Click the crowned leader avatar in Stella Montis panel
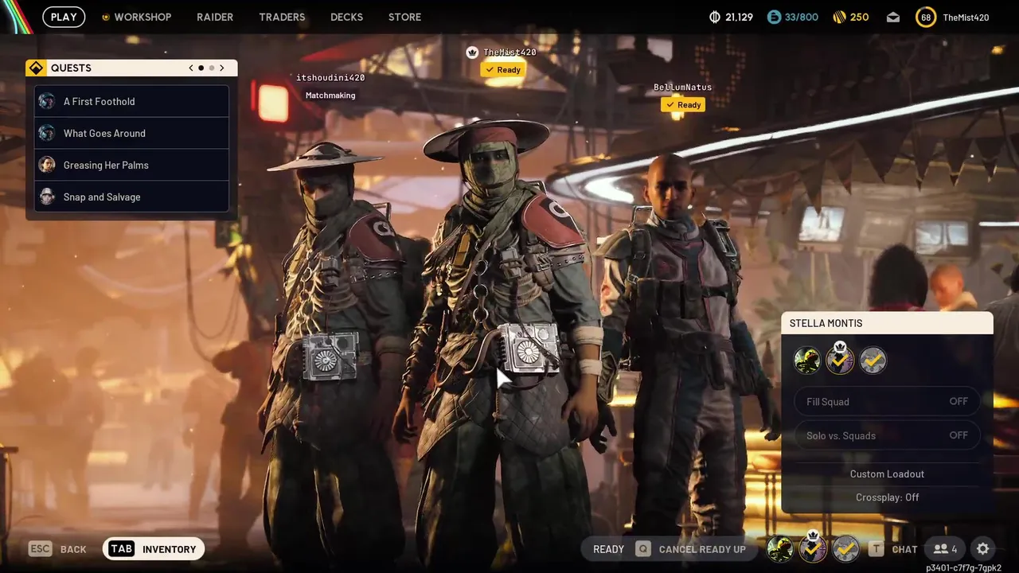The width and height of the screenshot is (1019, 573). (840, 361)
